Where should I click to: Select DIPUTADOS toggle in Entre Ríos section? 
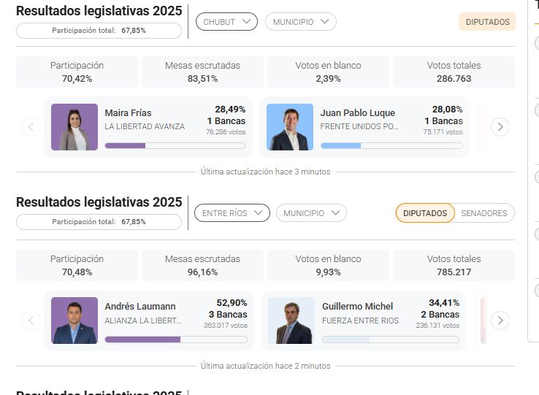click(425, 213)
